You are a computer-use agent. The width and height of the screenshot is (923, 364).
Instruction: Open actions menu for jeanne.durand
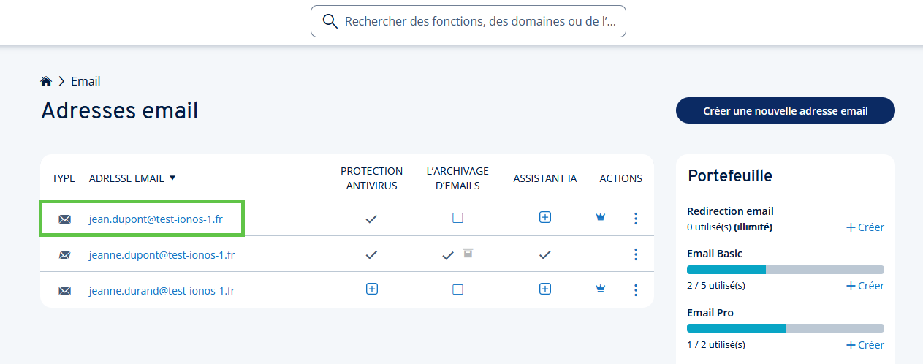pos(635,290)
